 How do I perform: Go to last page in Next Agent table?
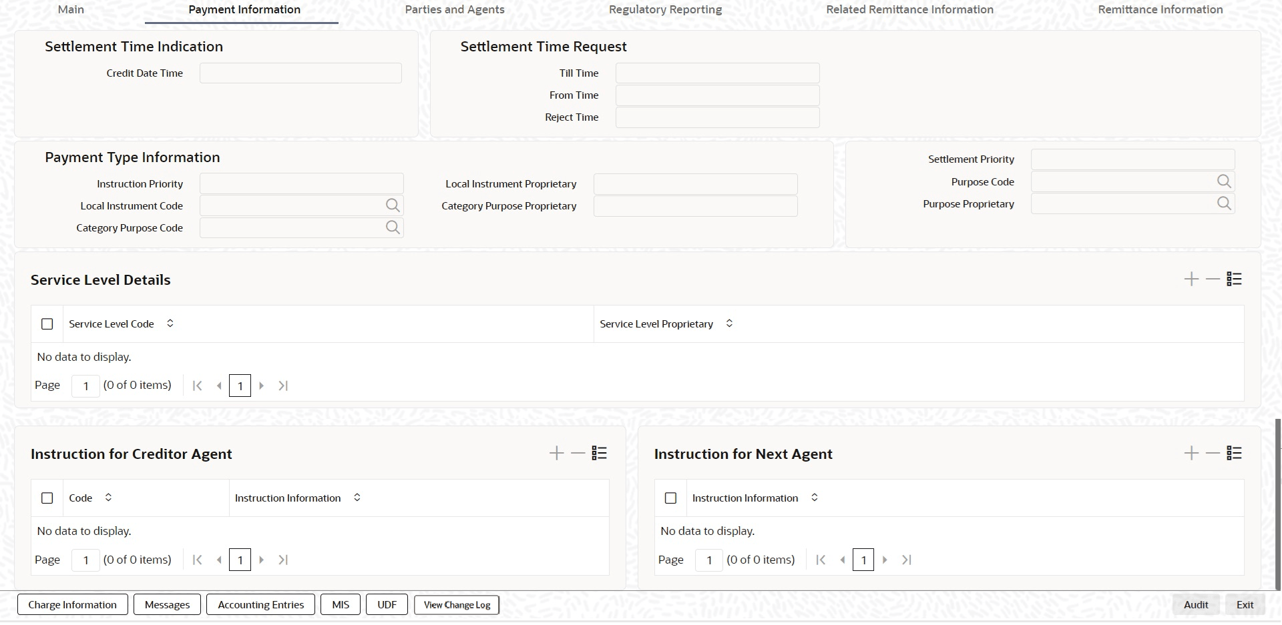(907, 560)
